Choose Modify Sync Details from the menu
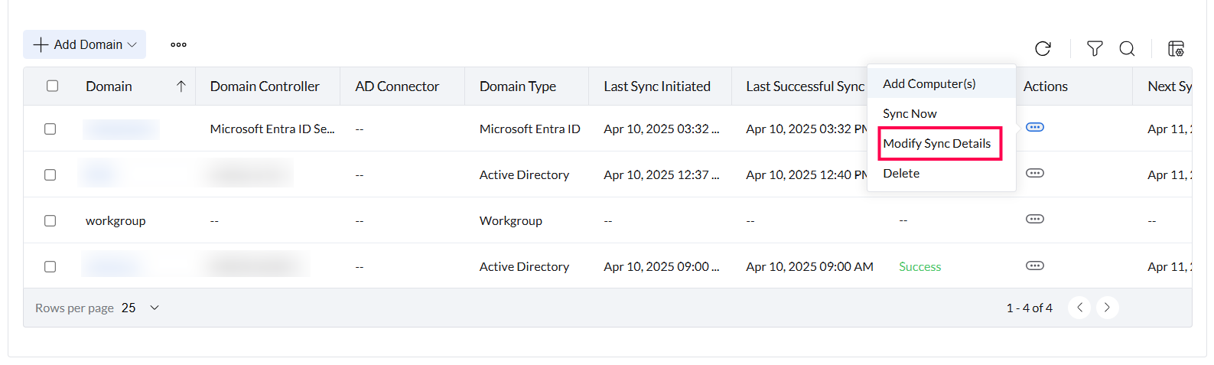The image size is (1214, 365). (x=936, y=143)
